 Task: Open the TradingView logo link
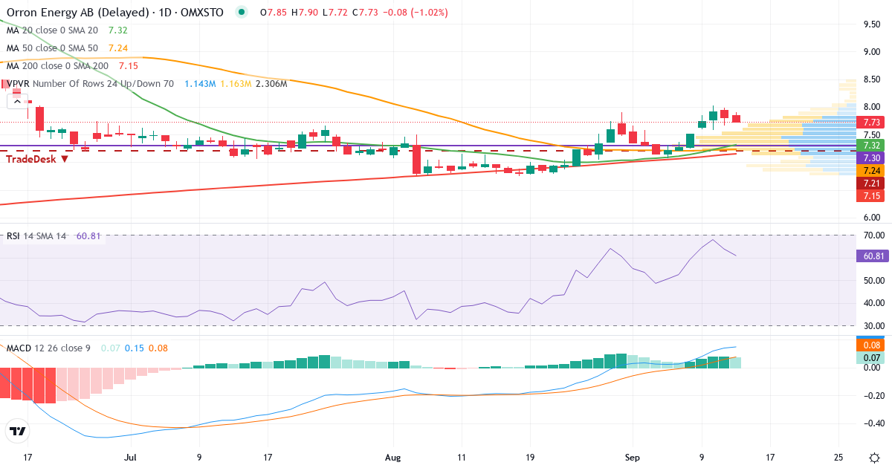tap(18, 431)
